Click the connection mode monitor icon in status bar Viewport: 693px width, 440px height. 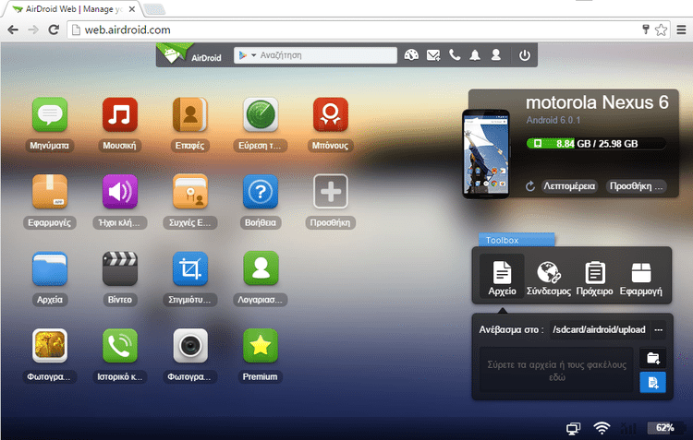[573, 428]
